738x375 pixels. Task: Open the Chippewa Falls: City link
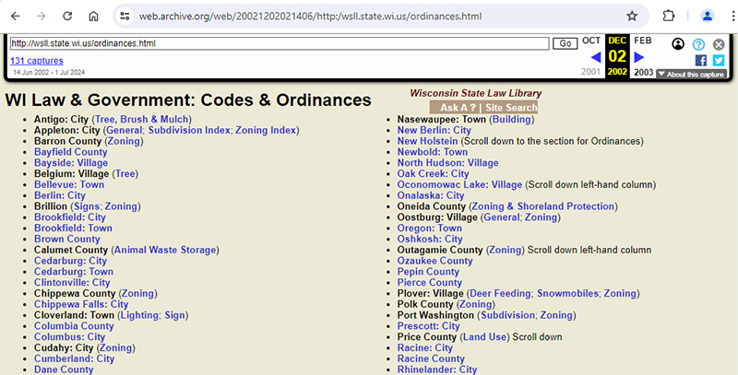tap(81, 304)
